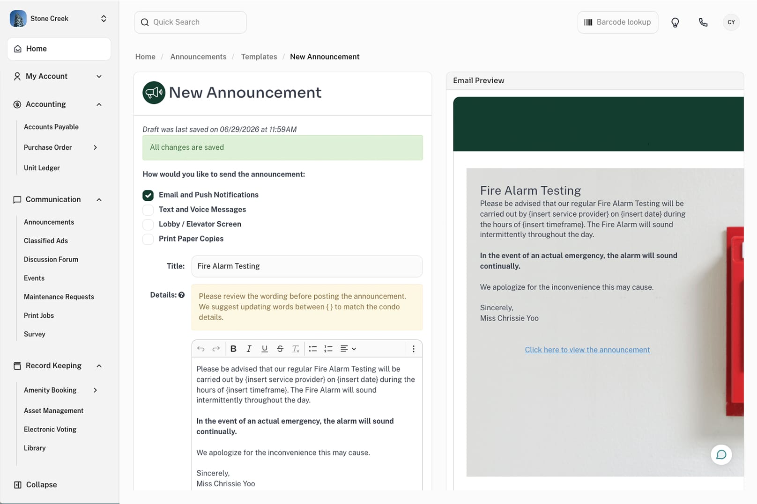Click Templates in the breadcrumb
The height and width of the screenshot is (504, 757).
[x=259, y=57]
